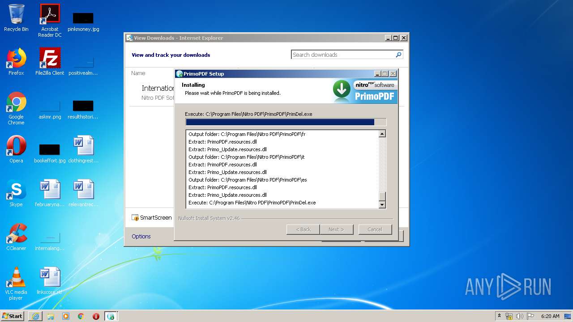The width and height of the screenshot is (573, 322).
Task: Cancel the PrimoPDF installation
Action: coord(375,229)
